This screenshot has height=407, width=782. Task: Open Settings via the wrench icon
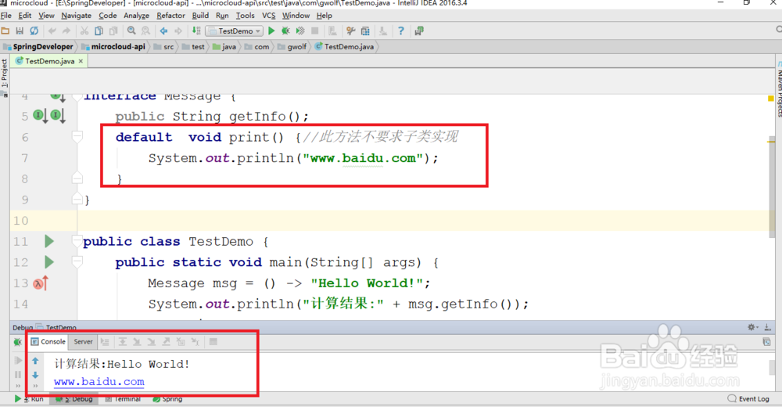[x=350, y=31]
